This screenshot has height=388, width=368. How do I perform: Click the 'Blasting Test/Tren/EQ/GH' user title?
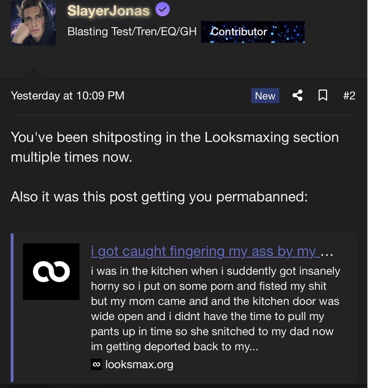(x=132, y=31)
